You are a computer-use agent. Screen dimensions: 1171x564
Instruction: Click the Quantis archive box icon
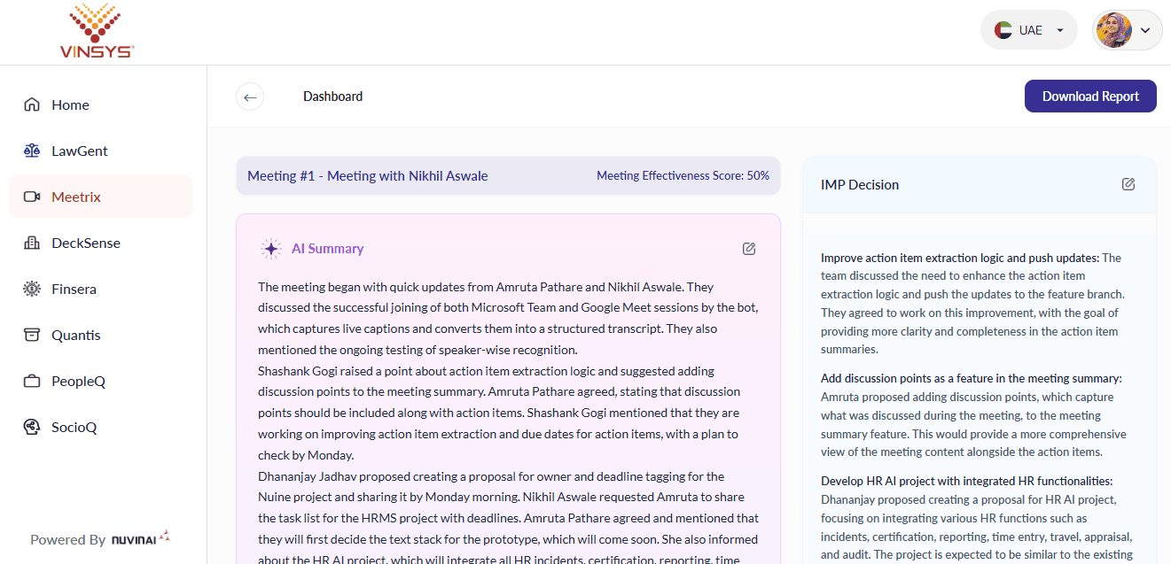[x=32, y=335]
